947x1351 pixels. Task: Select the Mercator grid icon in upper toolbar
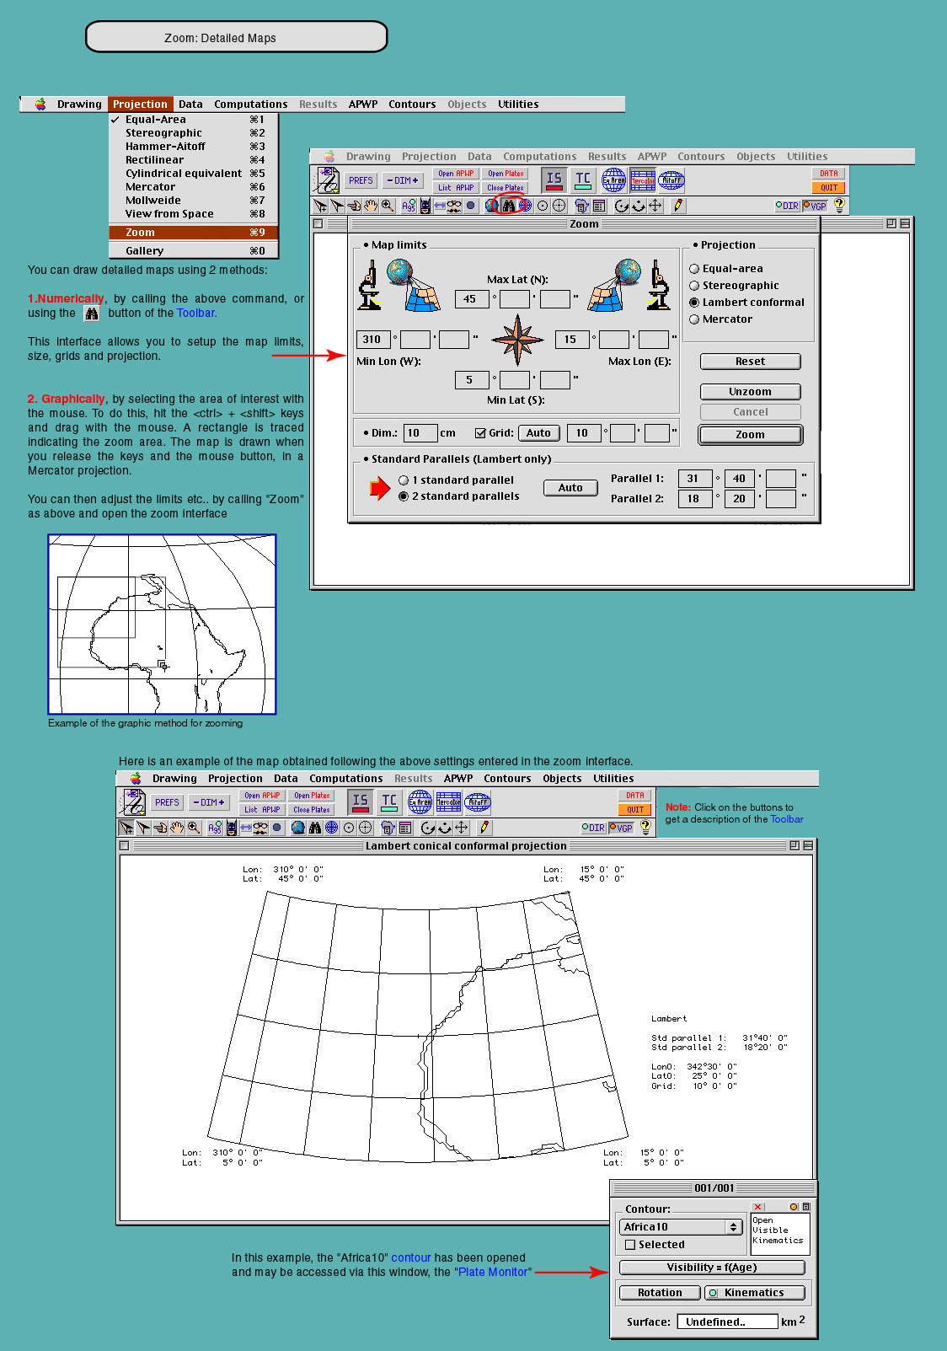tap(643, 180)
